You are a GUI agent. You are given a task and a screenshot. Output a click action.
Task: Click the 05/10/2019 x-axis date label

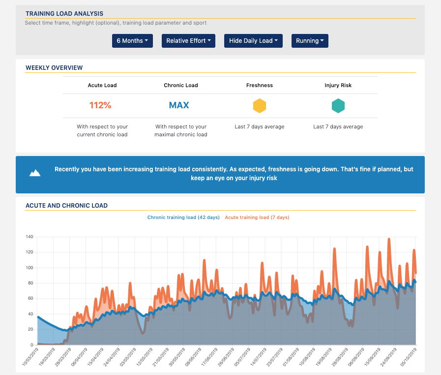[x=409, y=357]
